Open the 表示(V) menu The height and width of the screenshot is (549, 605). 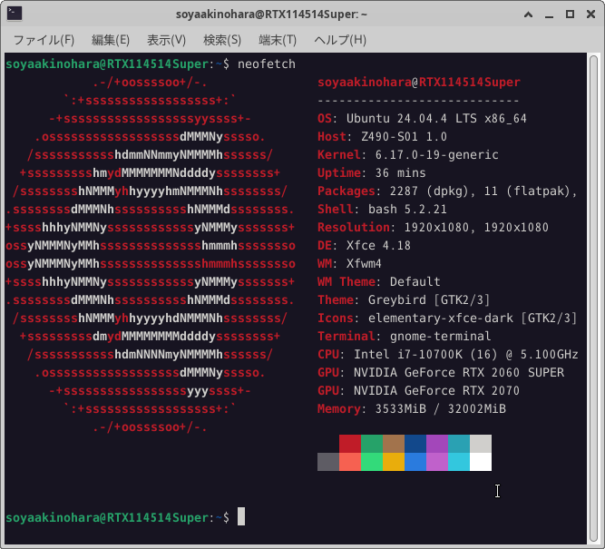[166, 40]
